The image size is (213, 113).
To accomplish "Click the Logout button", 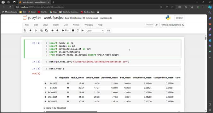I will tap(179, 18).
